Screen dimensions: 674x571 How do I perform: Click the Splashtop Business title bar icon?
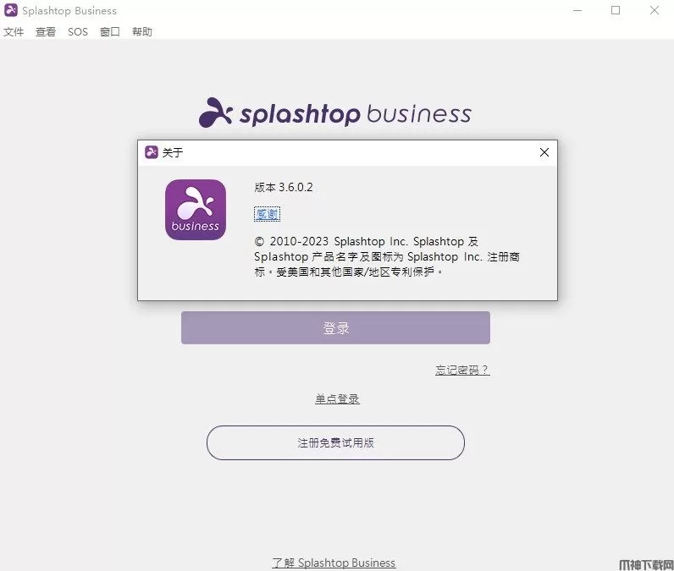[11, 10]
